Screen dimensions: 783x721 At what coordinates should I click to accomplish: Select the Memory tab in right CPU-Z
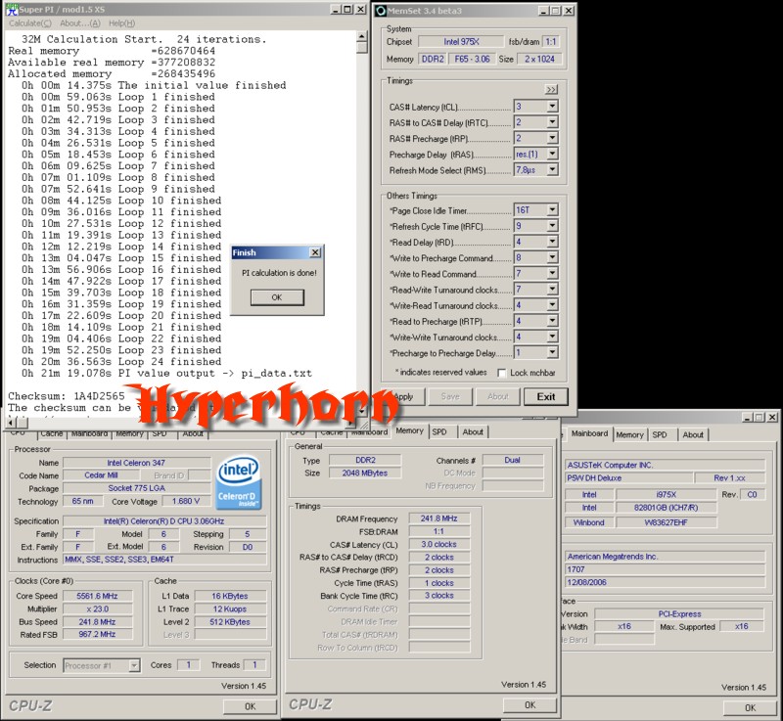[x=629, y=435]
